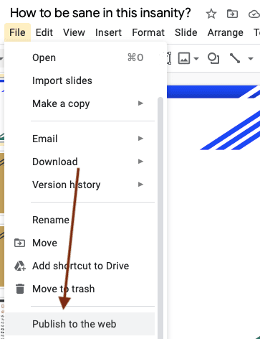Select the shape tool icon
Viewport: 260px width, 339px height.
213,58
